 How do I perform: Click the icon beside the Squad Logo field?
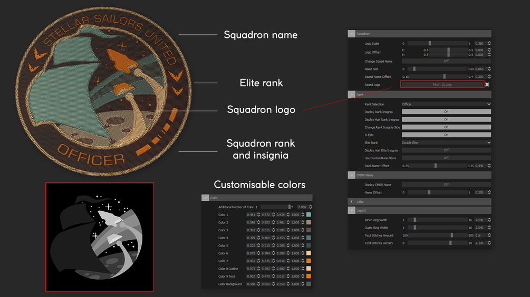[x=487, y=85]
